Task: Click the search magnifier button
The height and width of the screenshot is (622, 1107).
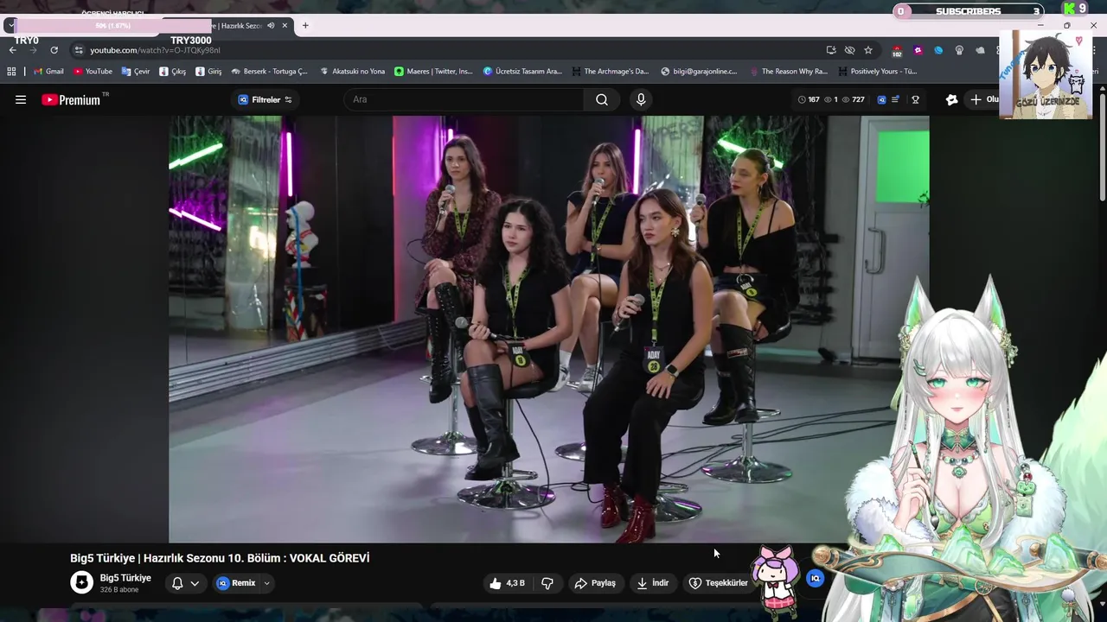Action: coord(602,99)
